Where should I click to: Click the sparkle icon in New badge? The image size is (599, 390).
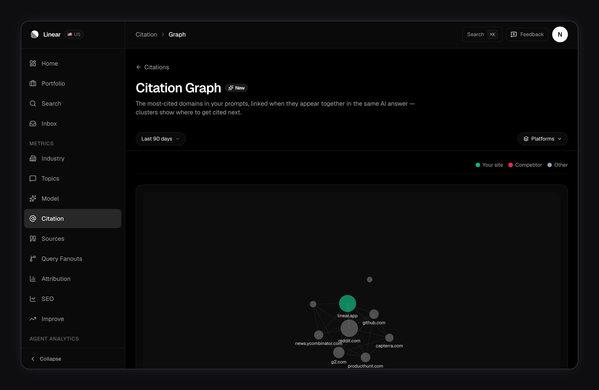tap(231, 88)
